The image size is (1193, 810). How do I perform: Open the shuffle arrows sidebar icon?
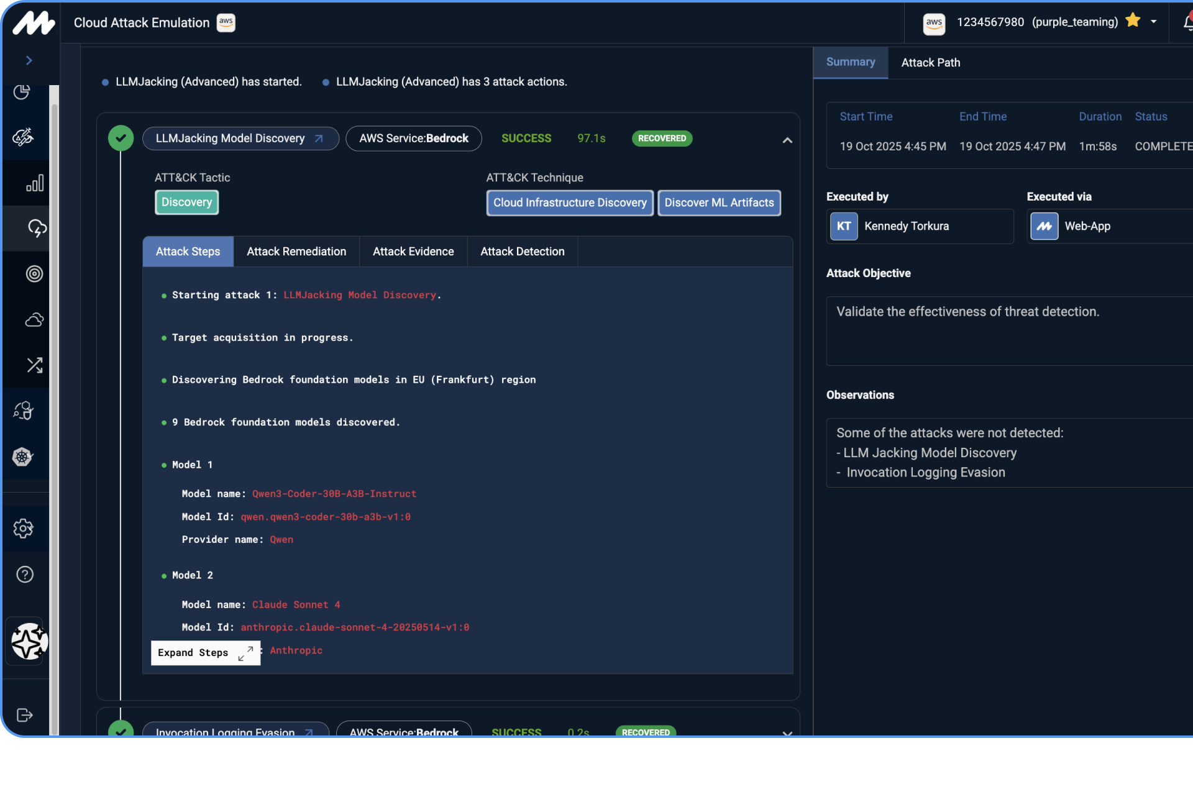tap(34, 365)
